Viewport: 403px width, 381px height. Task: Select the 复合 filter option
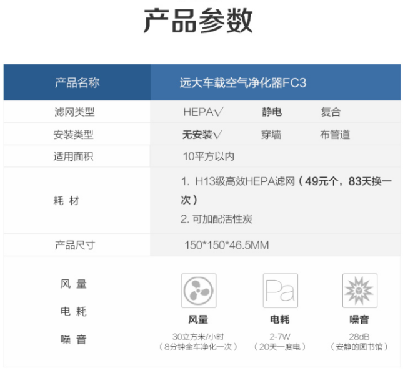[331, 112]
